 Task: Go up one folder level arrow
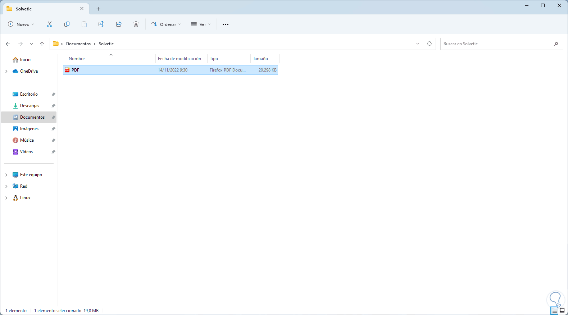[42, 44]
